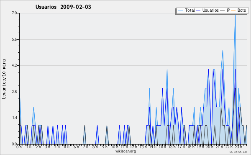Image resolution: width=251 pixels, height=155 pixels.
Task: Click the x-axis label '5 h'
Action: pyautogui.click(x=67, y=147)
